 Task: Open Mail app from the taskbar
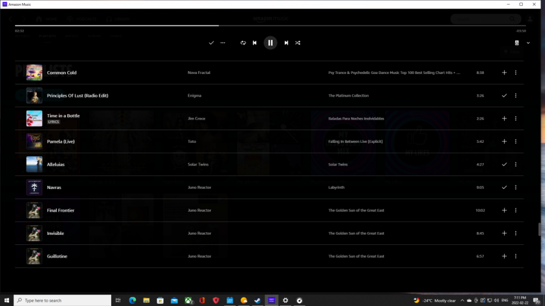click(174, 300)
